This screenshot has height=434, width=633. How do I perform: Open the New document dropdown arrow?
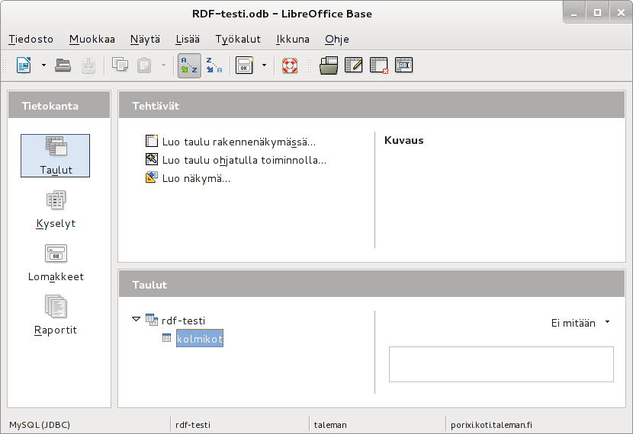point(43,65)
